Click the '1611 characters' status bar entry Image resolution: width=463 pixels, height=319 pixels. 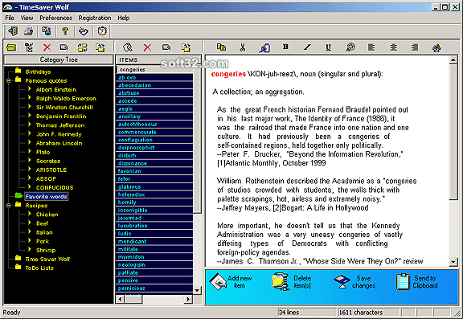pos(368,313)
